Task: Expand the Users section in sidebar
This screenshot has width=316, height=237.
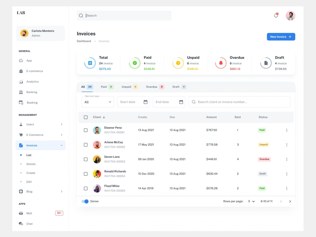Action: pos(30,124)
